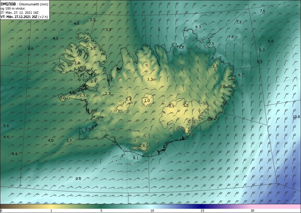Click the color scale at the 1 mark
Screen dimensions: 301x213
(51, 206)
